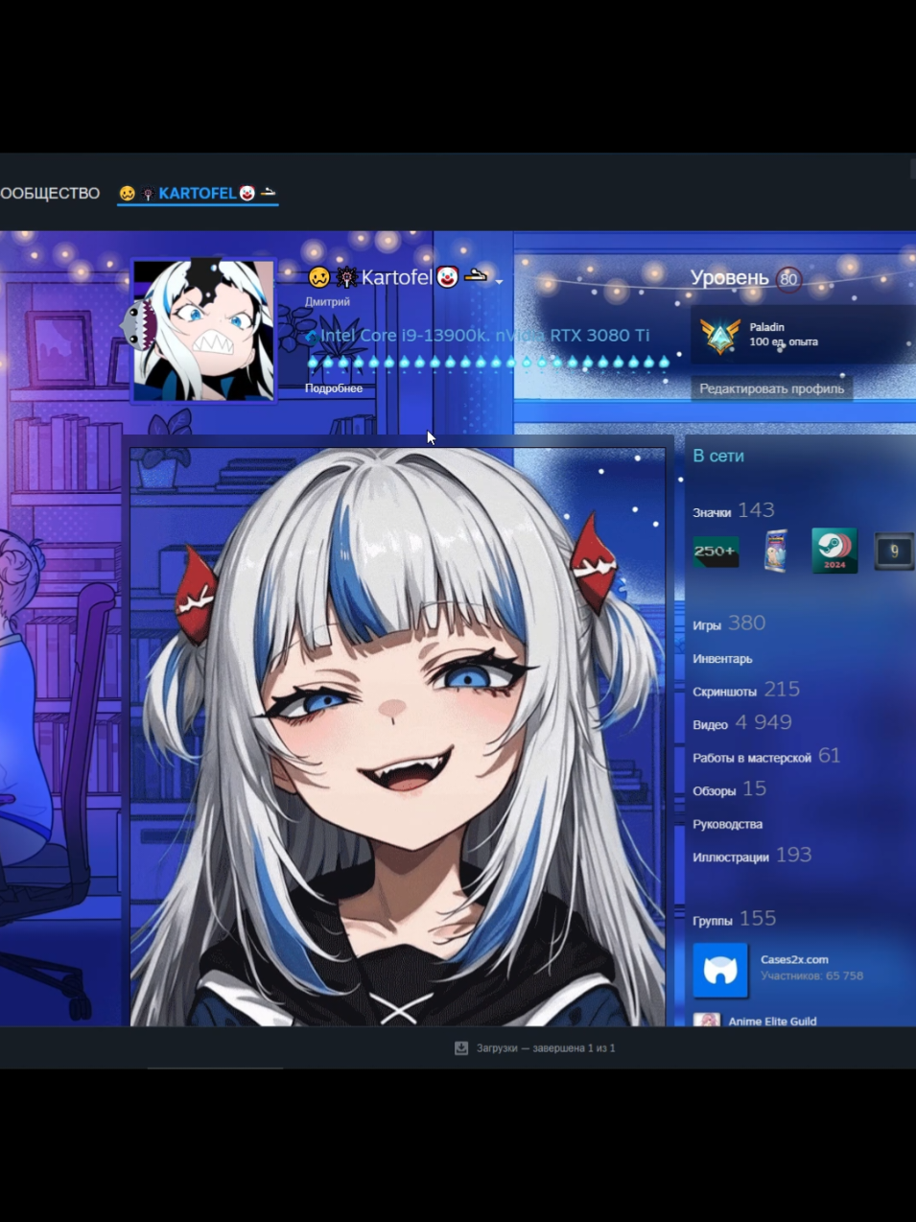Open the KARTOFEL menu tab
This screenshot has width=916, height=1222.
198,193
